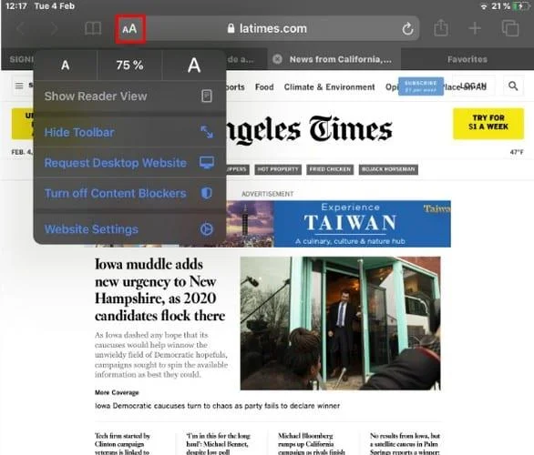This screenshot has width=534, height=455.
Task: Open the Michael Bloomberg California story
Action: click(x=312, y=444)
